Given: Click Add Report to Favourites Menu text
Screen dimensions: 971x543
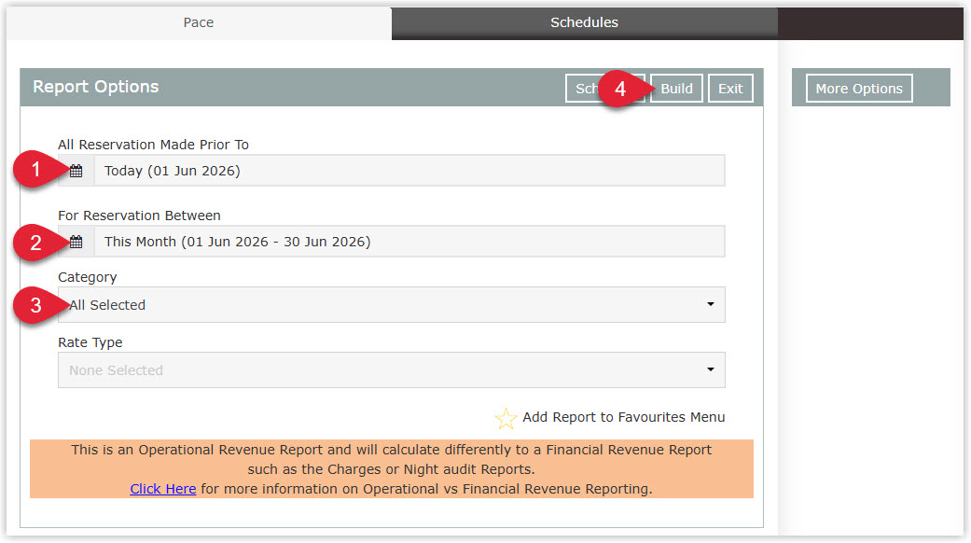Looking at the screenshot, I should (x=624, y=417).
